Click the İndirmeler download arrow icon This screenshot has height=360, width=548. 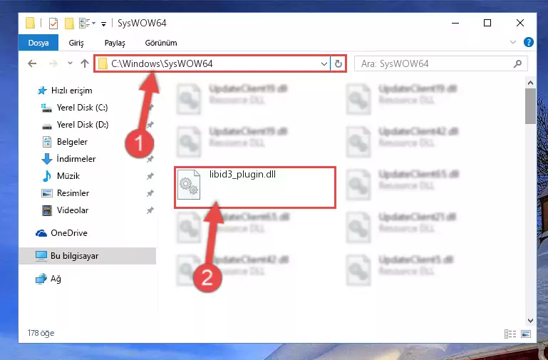tap(47, 159)
